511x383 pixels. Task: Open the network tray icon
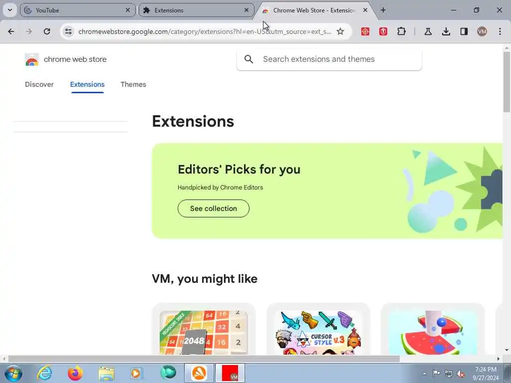tap(449, 374)
